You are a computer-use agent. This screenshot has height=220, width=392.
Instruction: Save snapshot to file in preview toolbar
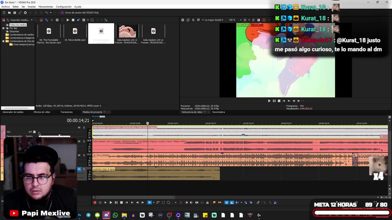point(258,20)
